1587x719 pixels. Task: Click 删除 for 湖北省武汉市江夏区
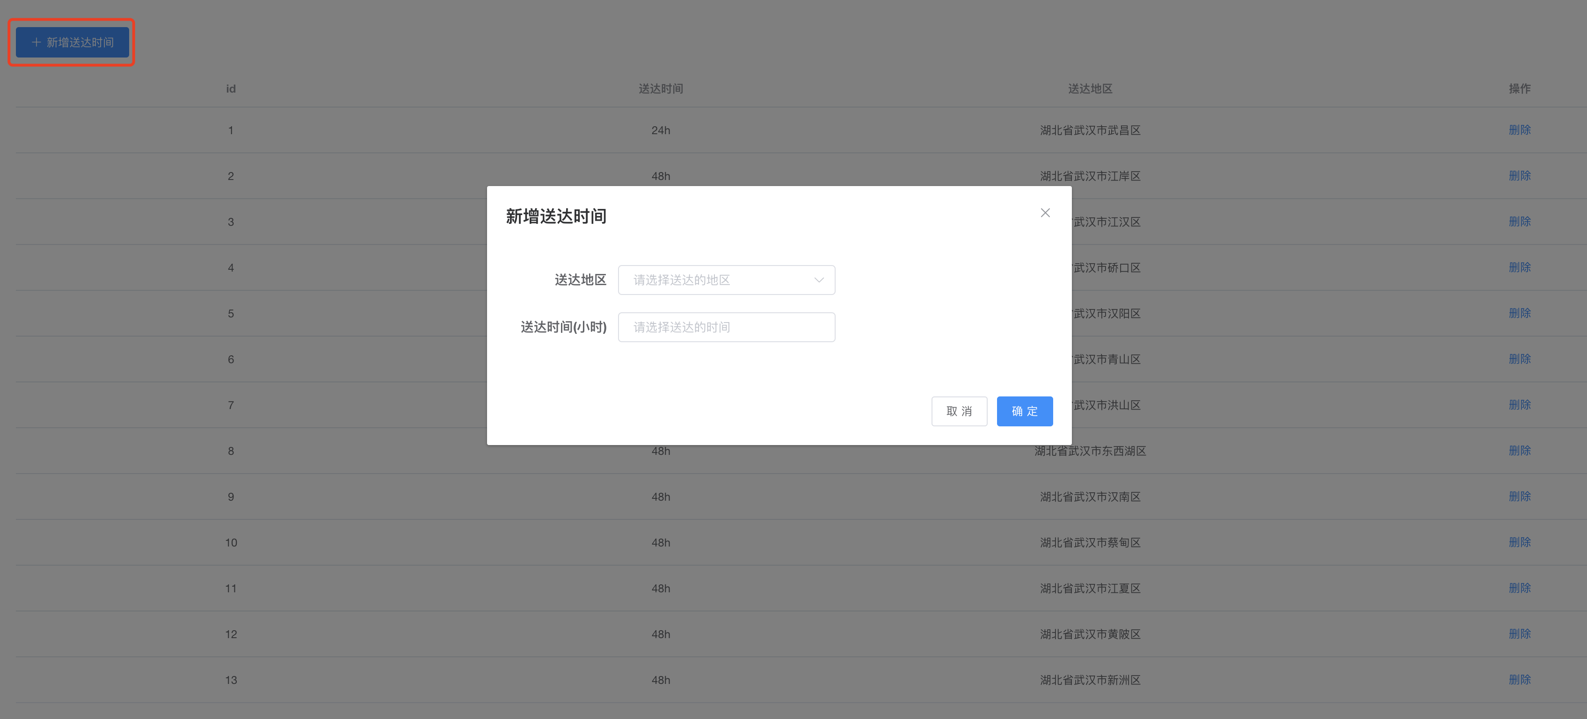click(1520, 588)
